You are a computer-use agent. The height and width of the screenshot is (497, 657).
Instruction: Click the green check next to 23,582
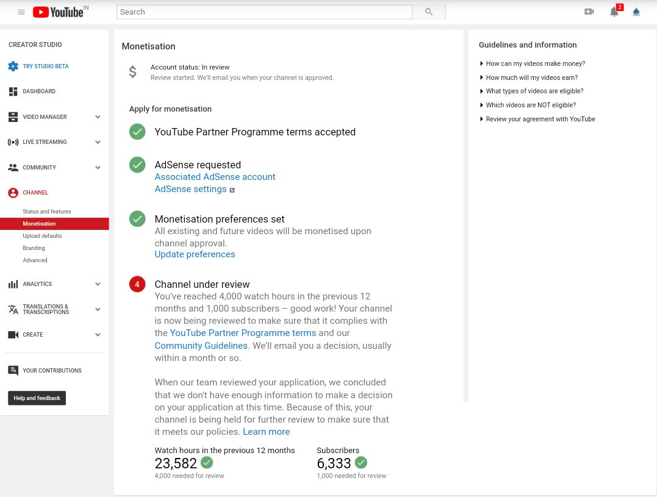tap(207, 463)
